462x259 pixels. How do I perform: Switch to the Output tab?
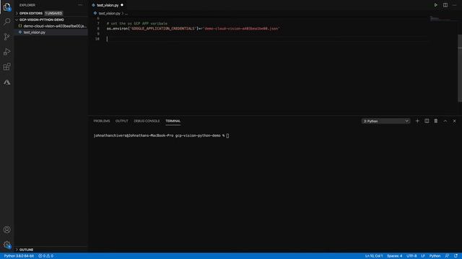pos(122,121)
